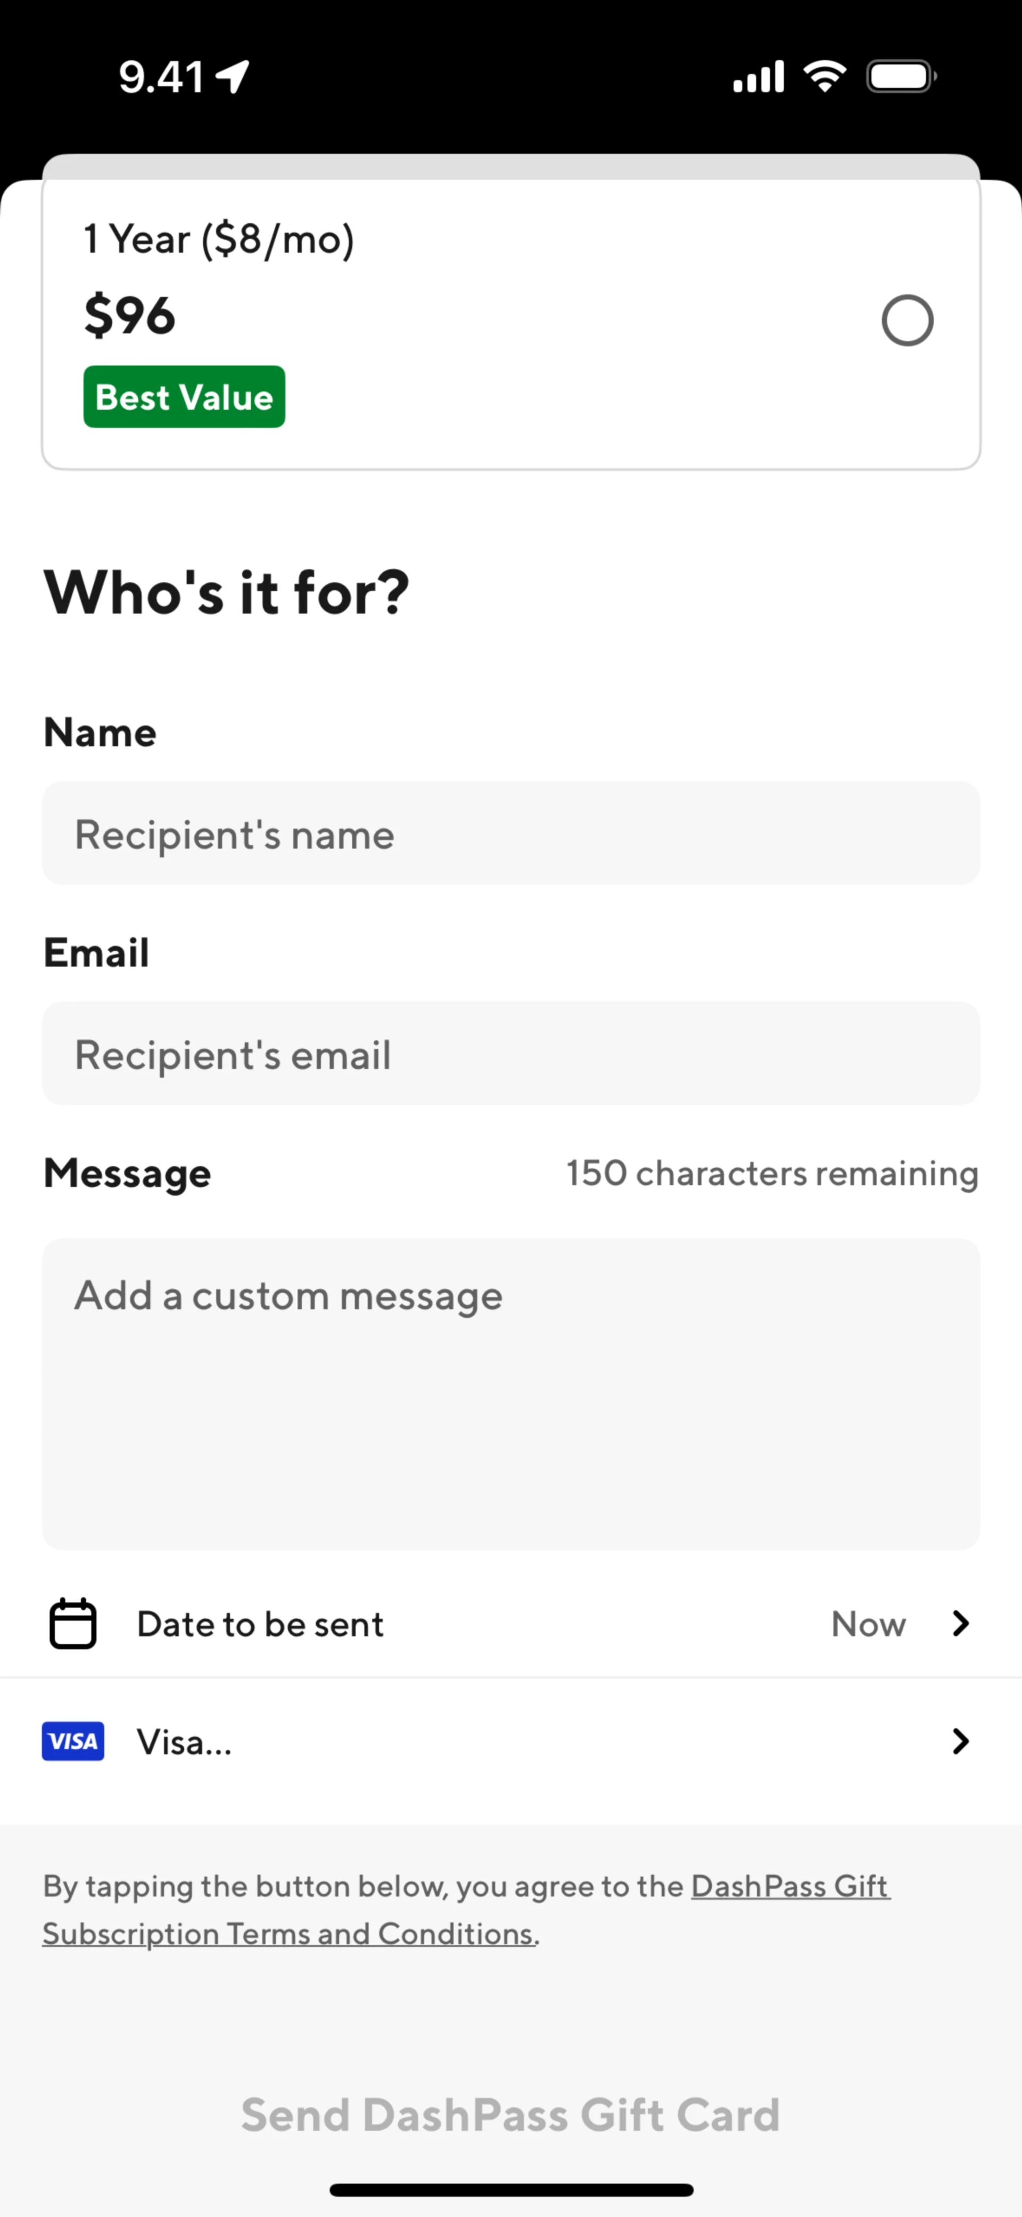Tap the Best Value green badge
Viewport: 1022px width, 2217px height.
184,397
